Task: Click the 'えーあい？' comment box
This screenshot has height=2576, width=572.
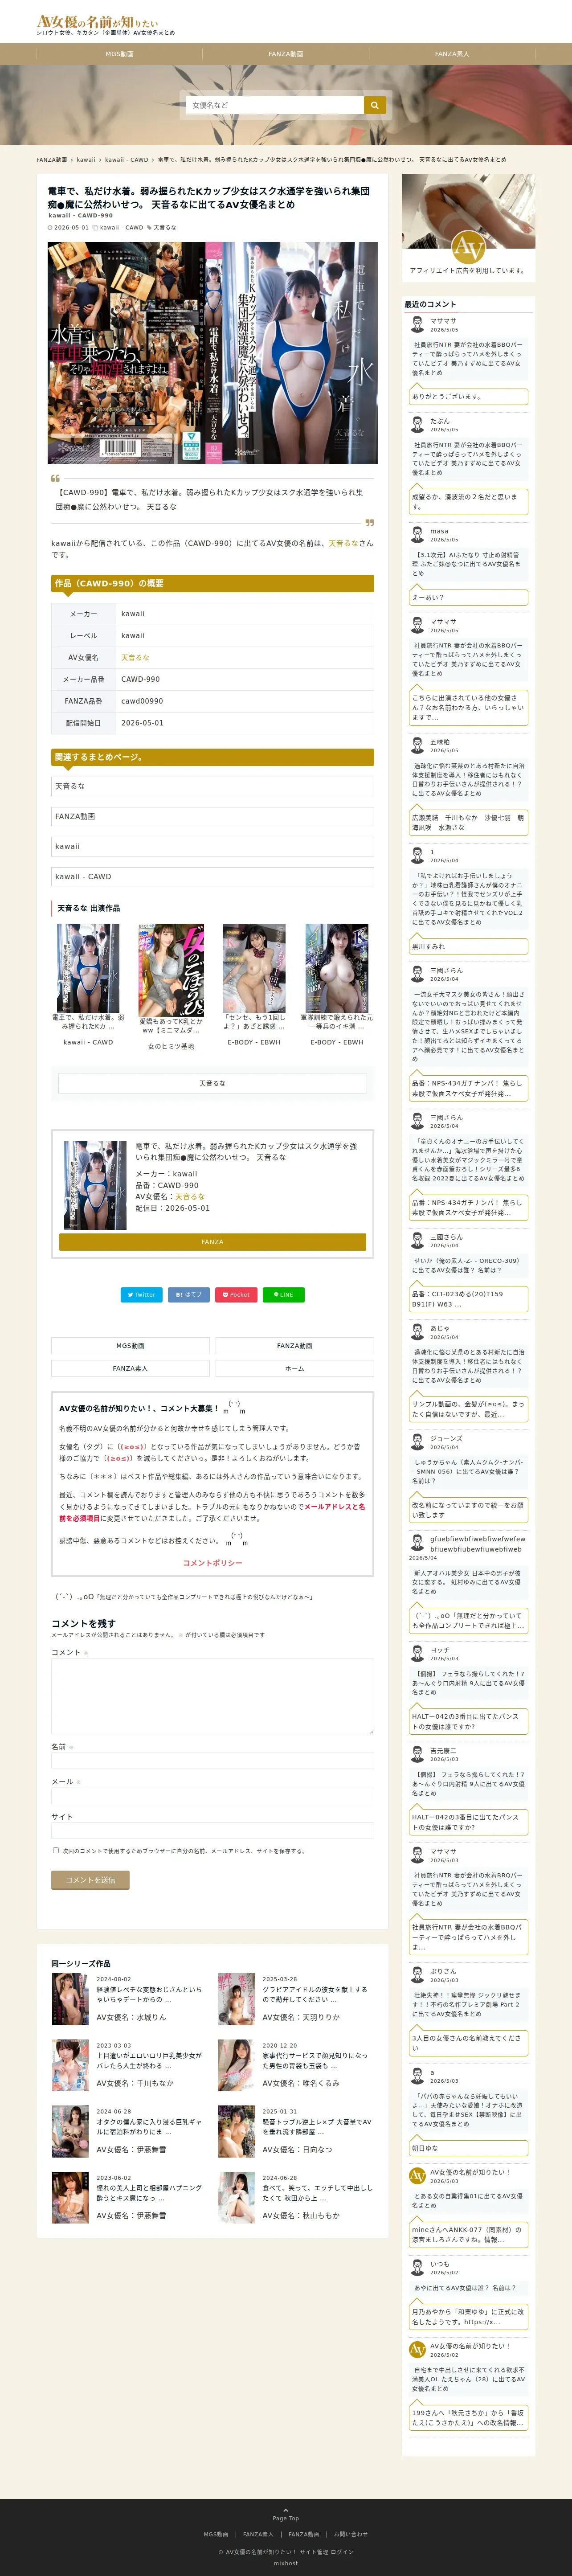Action: tap(468, 598)
